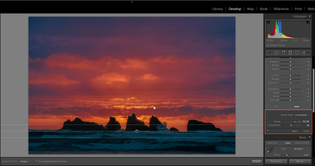Select the Radial Filter tool
Viewport: 315px width, 166px height.
click(x=297, y=52)
